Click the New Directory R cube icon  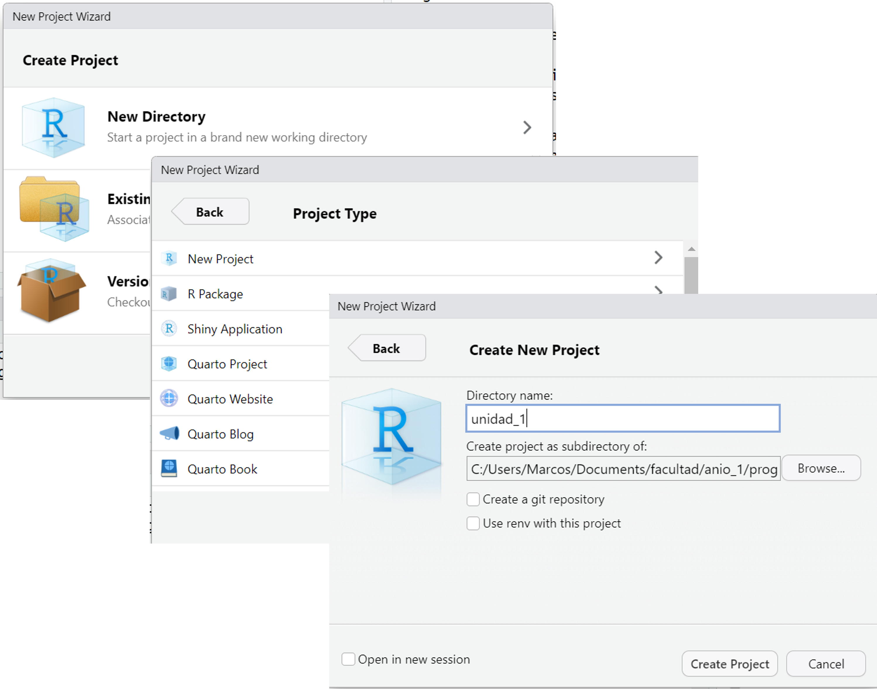coord(53,128)
